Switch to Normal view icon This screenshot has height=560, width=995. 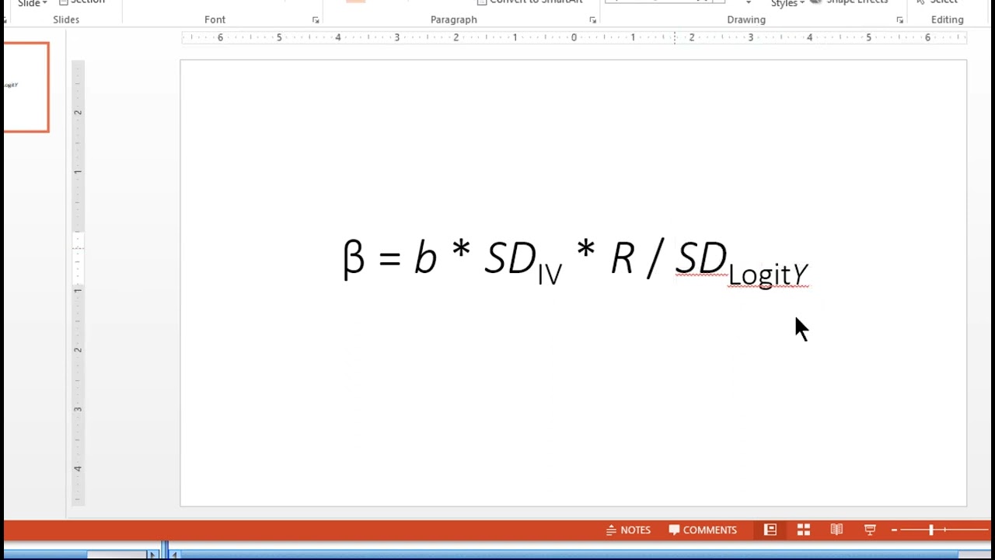point(770,530)
